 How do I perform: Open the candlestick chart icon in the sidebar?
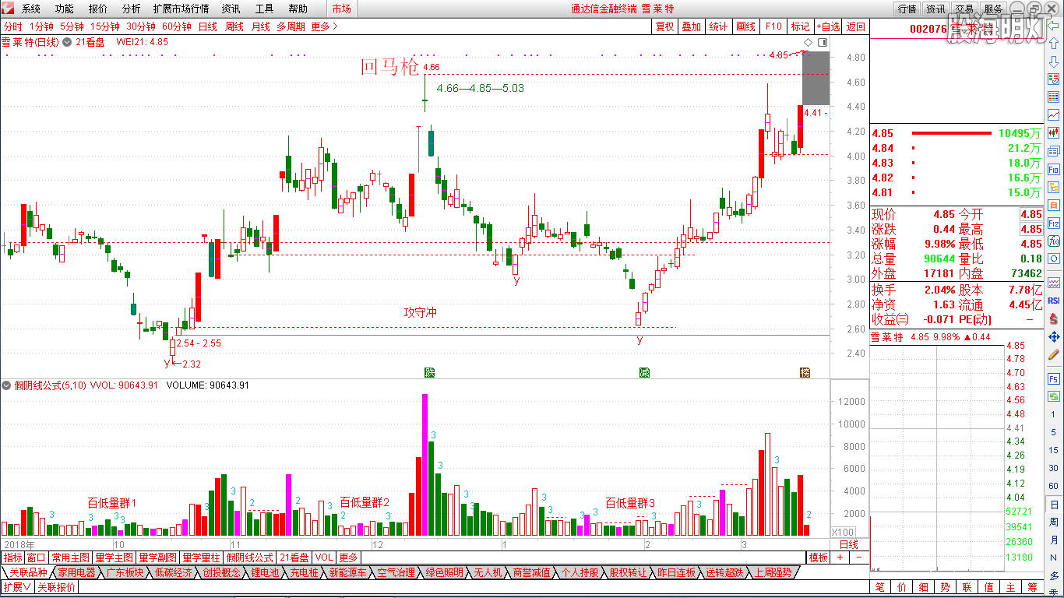1054,133
